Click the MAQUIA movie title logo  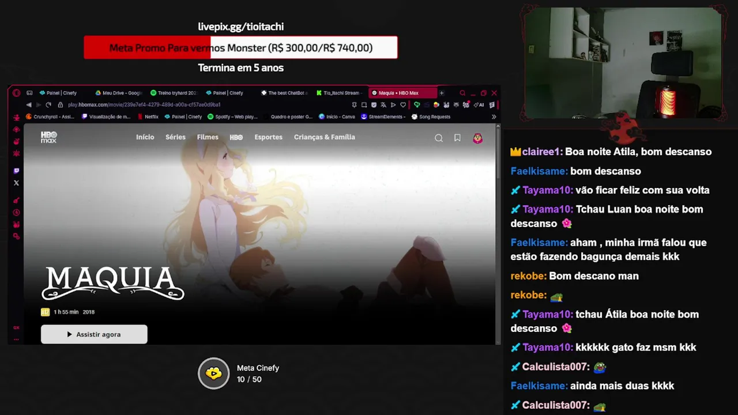[x=113, y=283]
